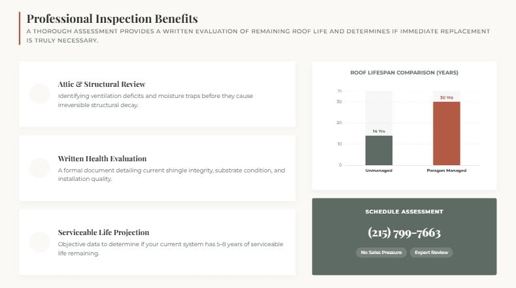Image resolution: width=516 pixels, height=288 pixels.
Task: Click the shingle integrity description text
Action: point(171,174)
